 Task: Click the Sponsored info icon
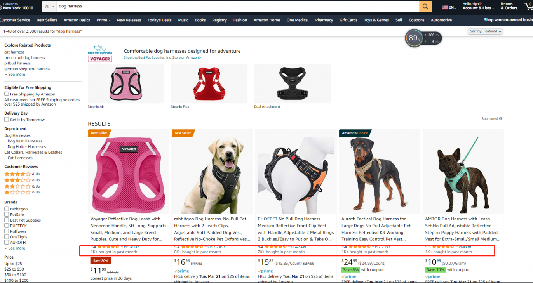pyautogui.click(x=501, y=119)
